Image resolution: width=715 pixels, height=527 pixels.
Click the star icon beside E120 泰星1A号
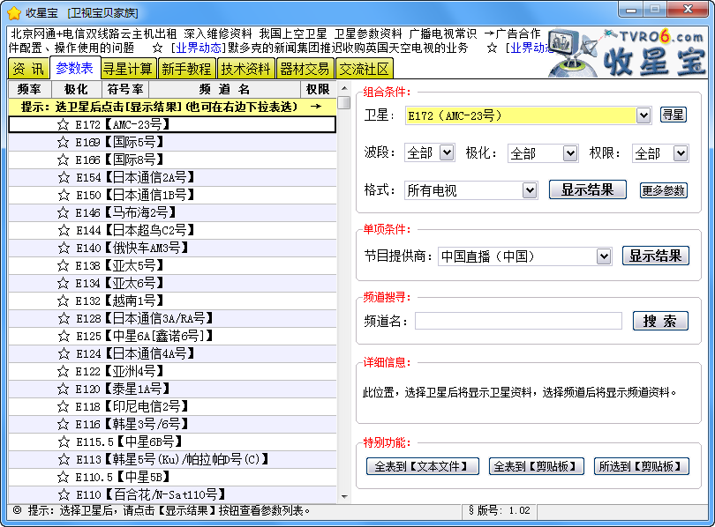(x=64, y=389)
